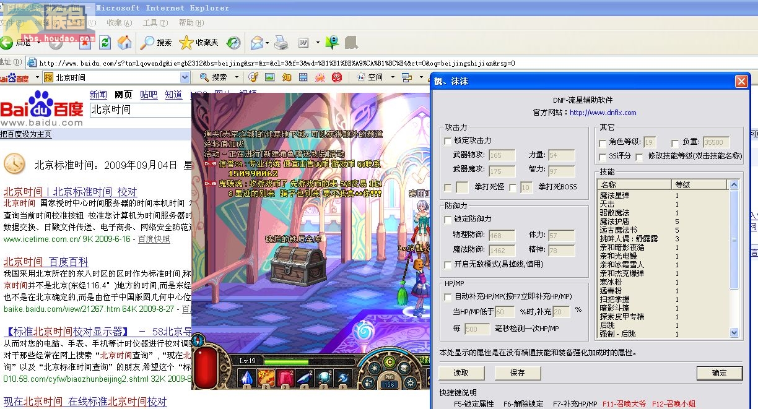758x409 pixels.
Task: Toggle 开启无敌模式 checkbox
Action: [448, 264]
